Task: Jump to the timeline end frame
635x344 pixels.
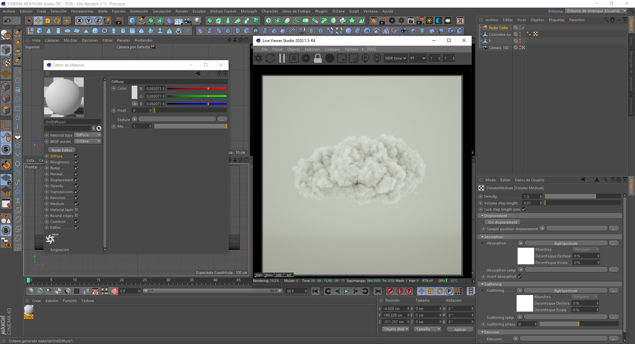Action: point(377,291)
